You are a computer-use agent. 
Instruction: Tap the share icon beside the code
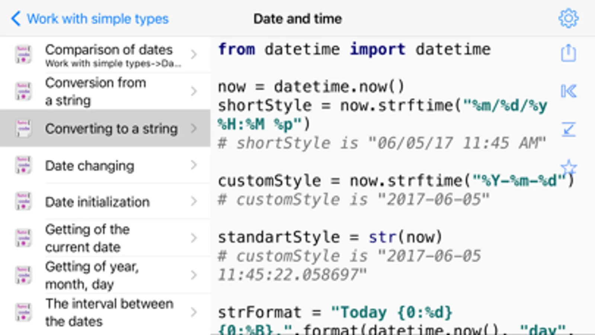click(568, 53)
